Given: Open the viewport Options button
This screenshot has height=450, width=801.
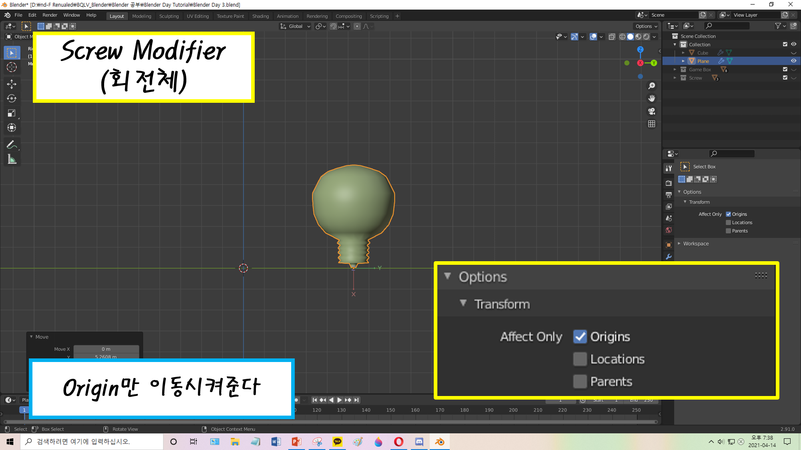Looking at the screenshot, I should tap(646, 26).
